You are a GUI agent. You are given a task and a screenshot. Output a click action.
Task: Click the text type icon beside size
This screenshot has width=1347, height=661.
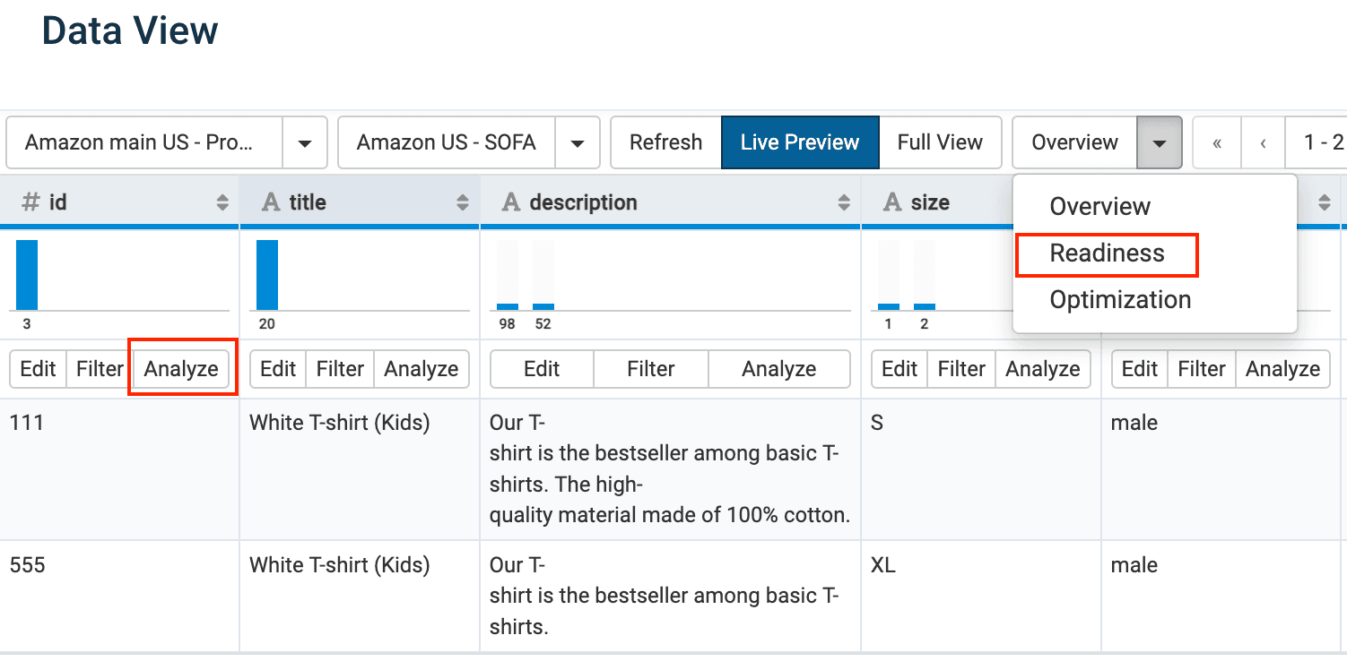892,202
